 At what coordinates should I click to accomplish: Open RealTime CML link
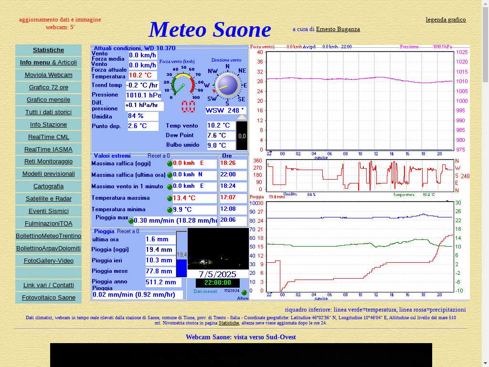click(x=48, y=137)
